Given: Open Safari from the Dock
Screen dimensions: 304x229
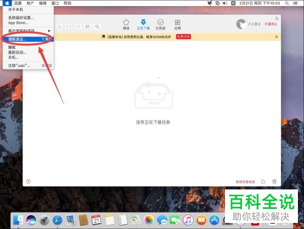Looking at the screenshot, I should tap(57, 220).
